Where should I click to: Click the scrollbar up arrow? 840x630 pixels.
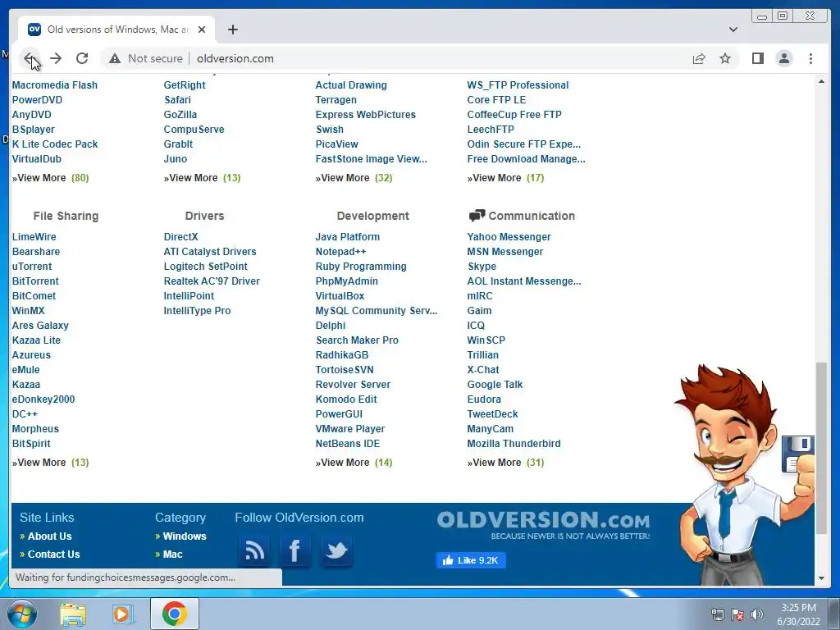(821, 81)
